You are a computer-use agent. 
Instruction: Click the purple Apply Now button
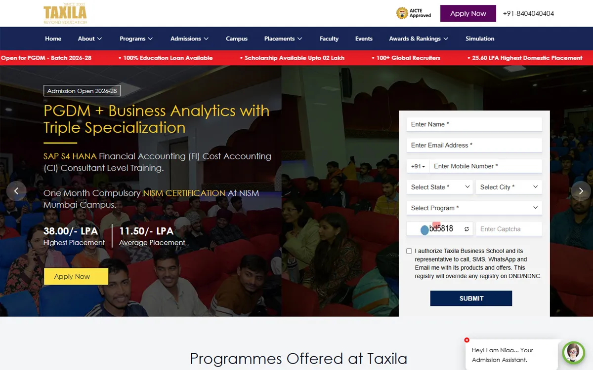[468, 13]
